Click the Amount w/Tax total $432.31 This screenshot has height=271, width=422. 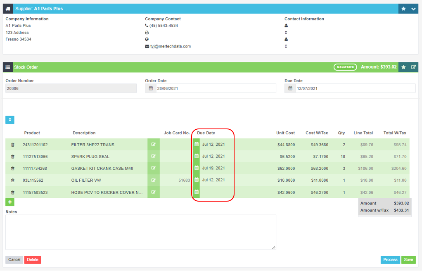401,210
